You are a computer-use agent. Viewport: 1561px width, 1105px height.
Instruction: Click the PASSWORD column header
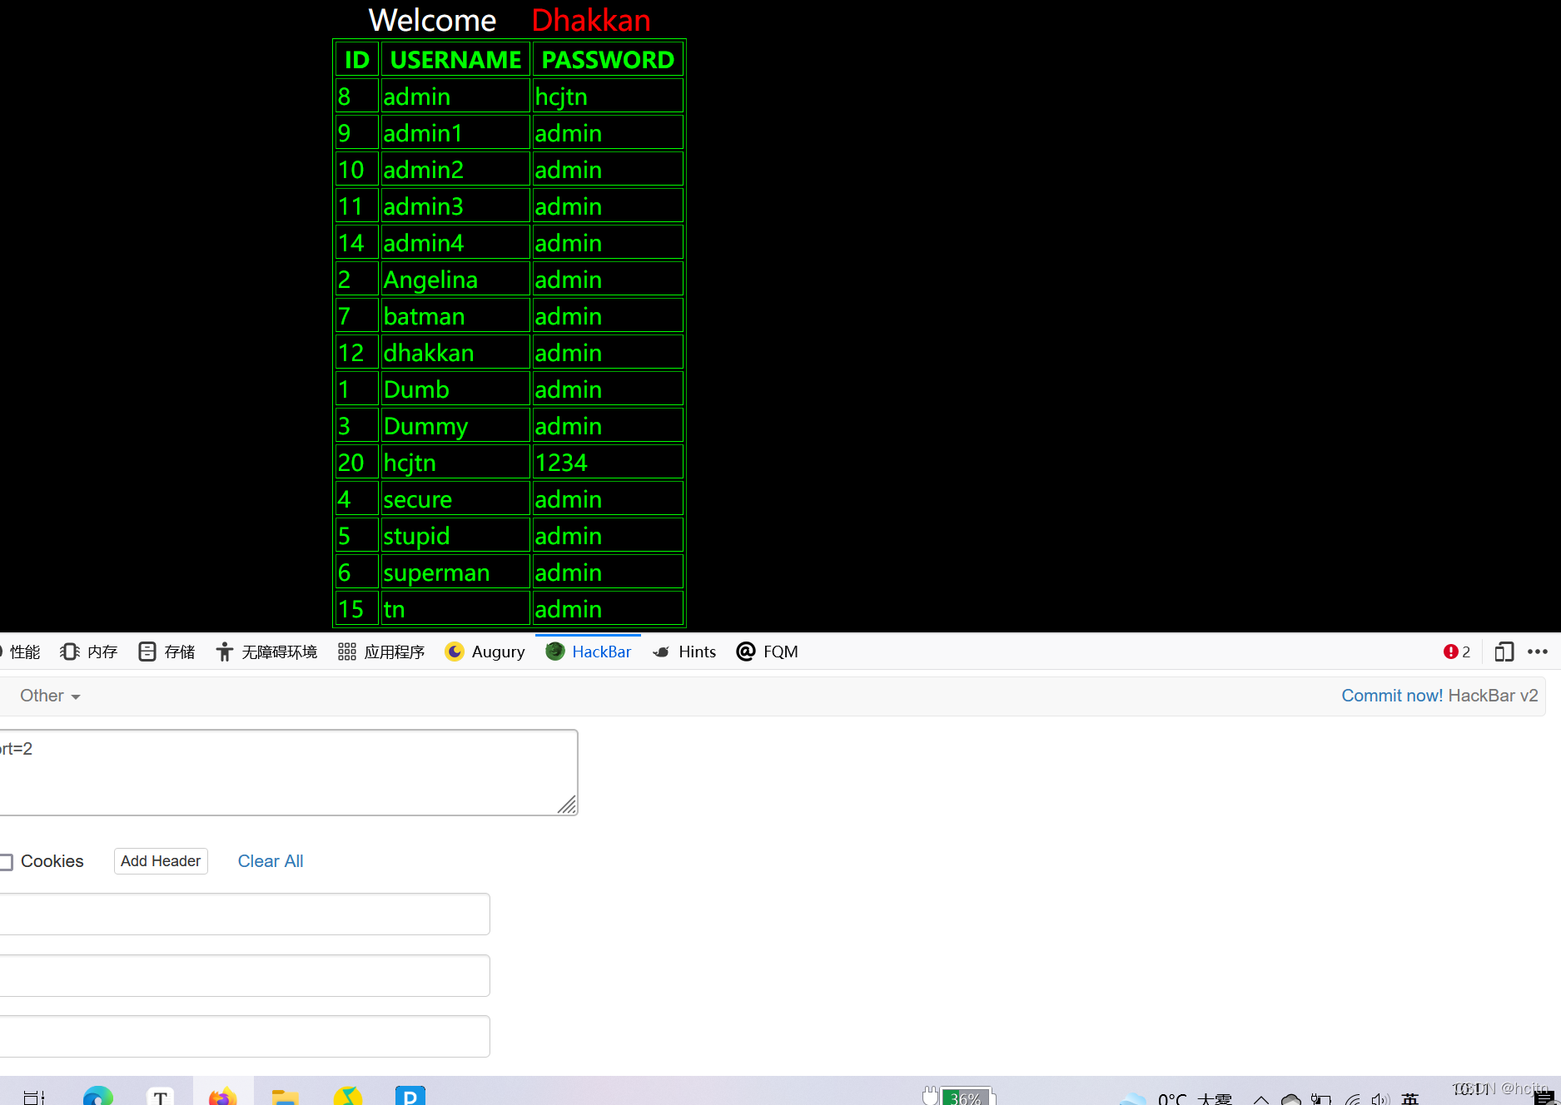pos(608,60)
